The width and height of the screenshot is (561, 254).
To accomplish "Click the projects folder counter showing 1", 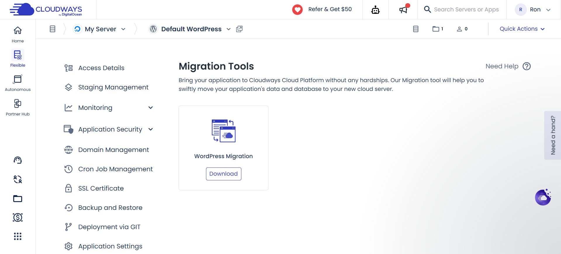I will pos(438,29).
